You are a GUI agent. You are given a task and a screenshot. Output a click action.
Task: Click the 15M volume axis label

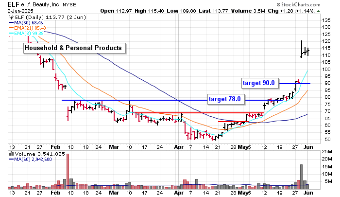(326, 166)
